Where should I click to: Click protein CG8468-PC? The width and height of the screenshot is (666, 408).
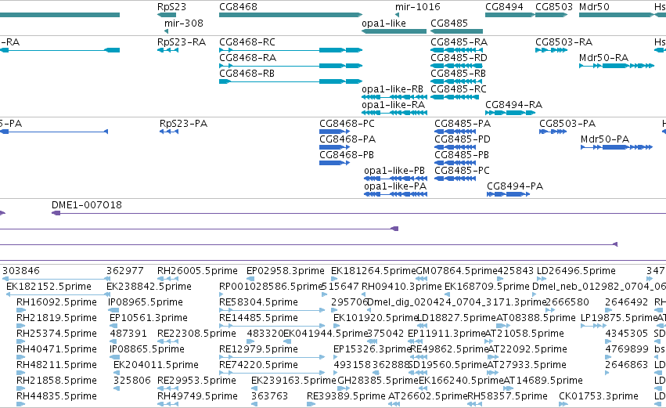(347, 124)
